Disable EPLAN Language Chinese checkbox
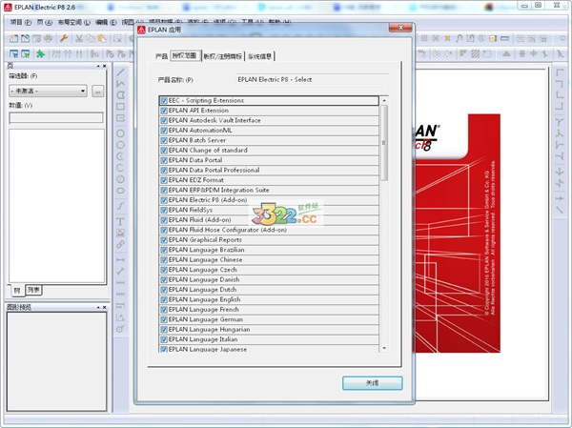 point(164,259)
